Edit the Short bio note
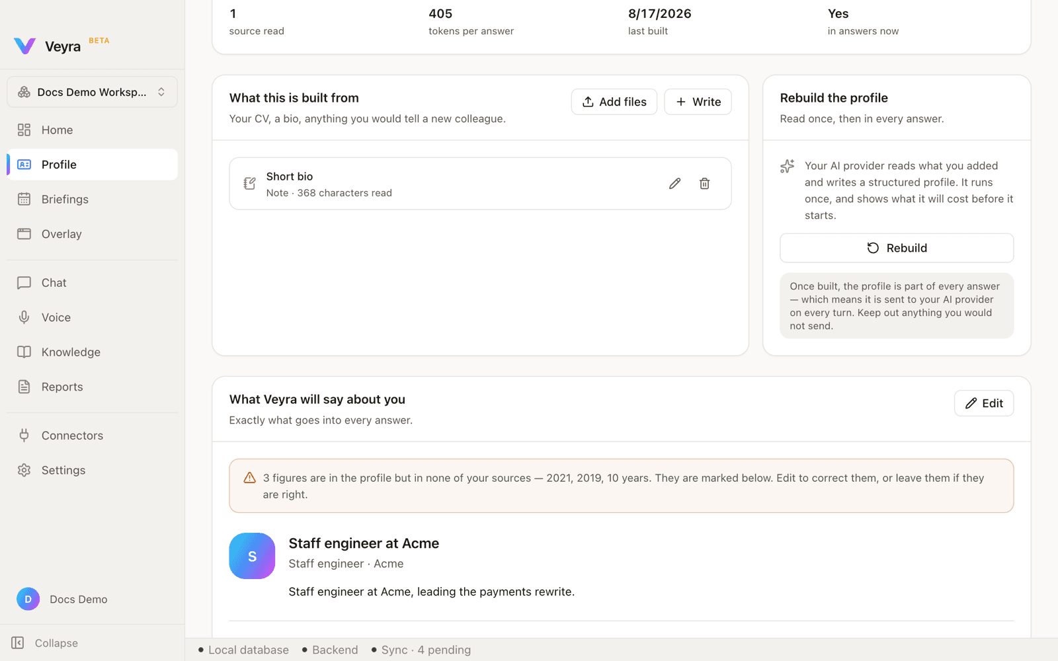Screen dimensions: 1058x661 pos(674,184)
